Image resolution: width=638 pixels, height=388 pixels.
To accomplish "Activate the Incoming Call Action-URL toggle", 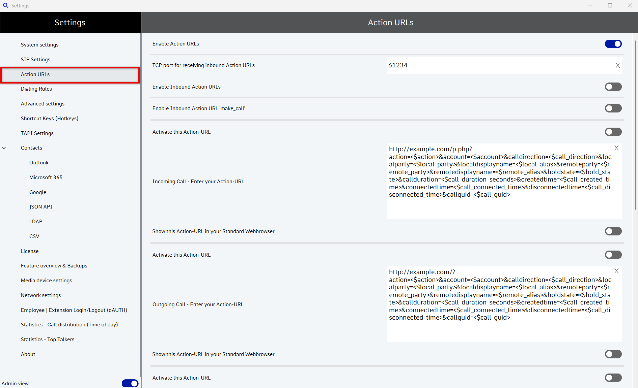I will tap(613, 132).
